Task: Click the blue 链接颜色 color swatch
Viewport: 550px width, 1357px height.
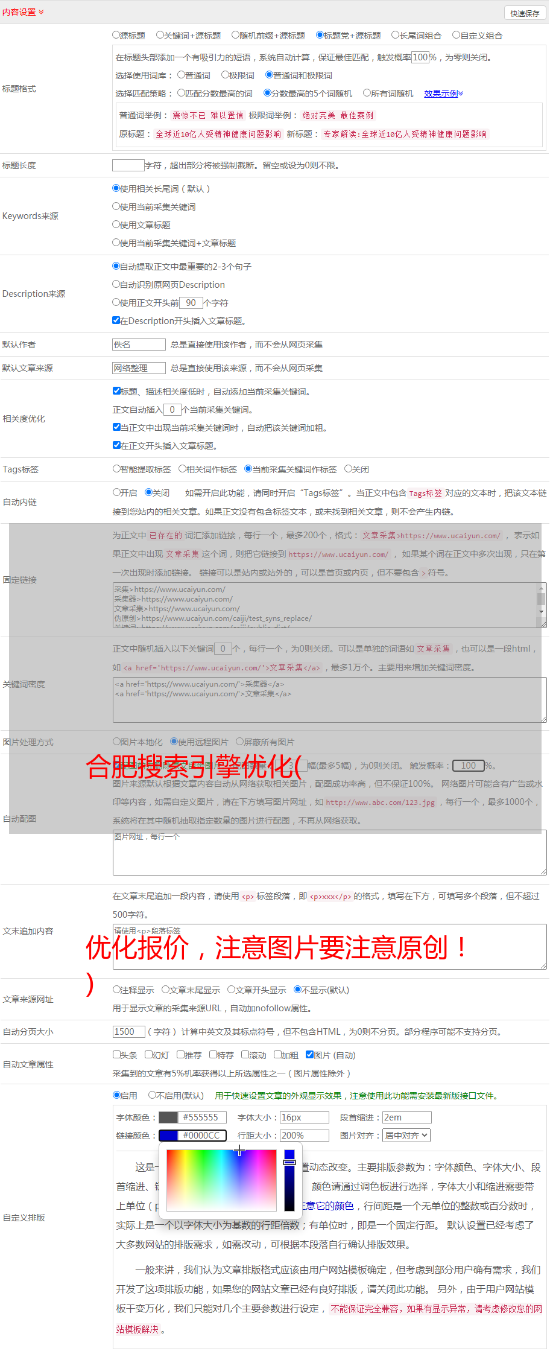Action: pos(168,1136)
